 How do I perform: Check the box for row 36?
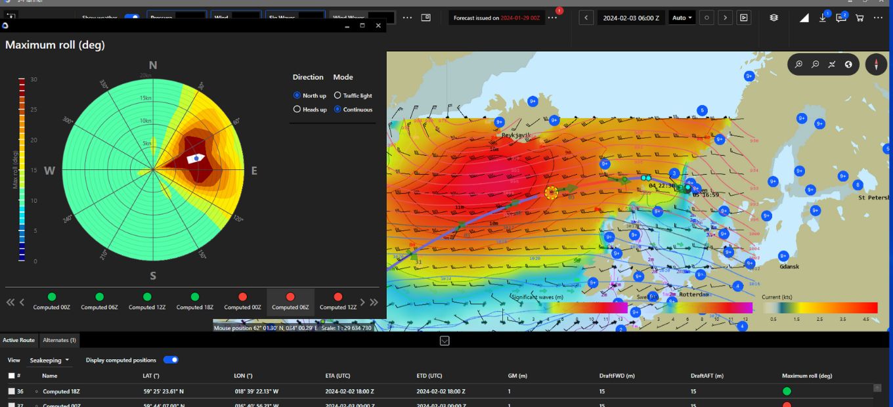[11, 391]
